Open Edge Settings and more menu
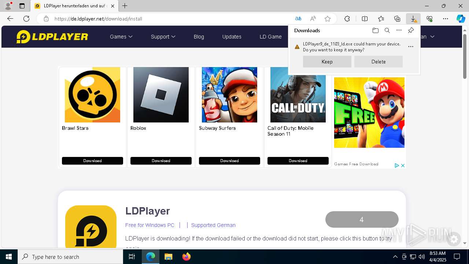Image resolution: width=469 pixels, height=264 pixels. (446, 19)
